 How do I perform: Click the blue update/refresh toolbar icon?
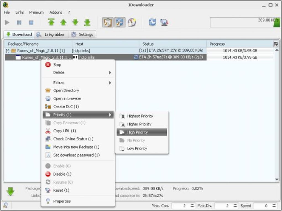tap(152, 22)
